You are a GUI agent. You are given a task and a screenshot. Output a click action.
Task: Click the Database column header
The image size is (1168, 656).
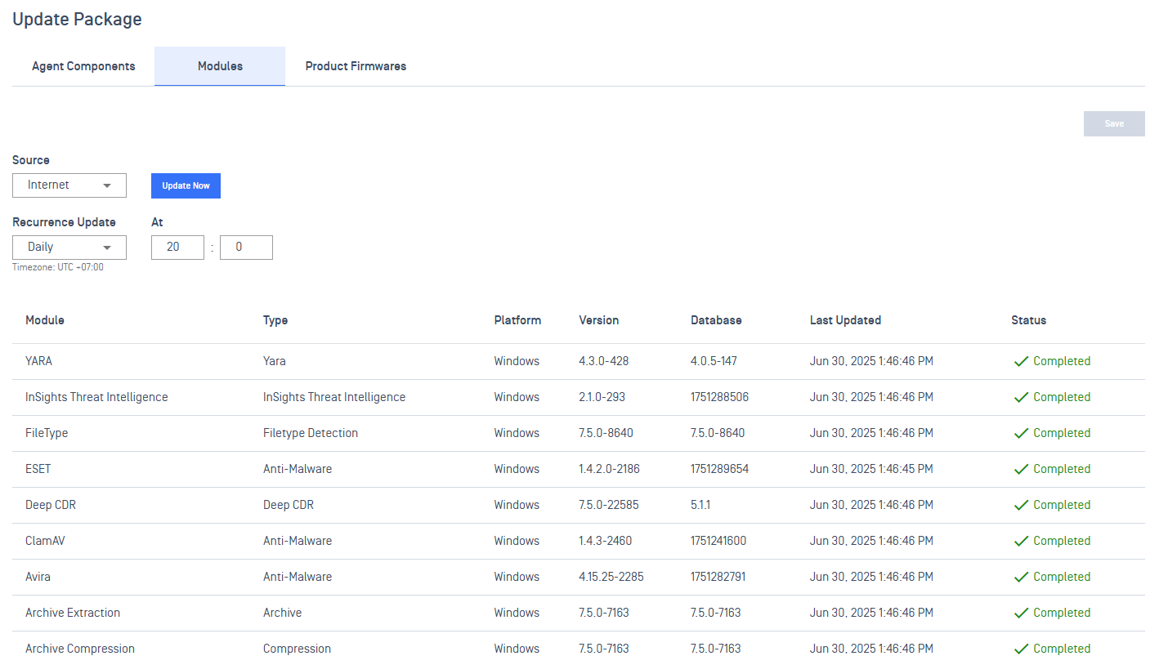(716, 320)
